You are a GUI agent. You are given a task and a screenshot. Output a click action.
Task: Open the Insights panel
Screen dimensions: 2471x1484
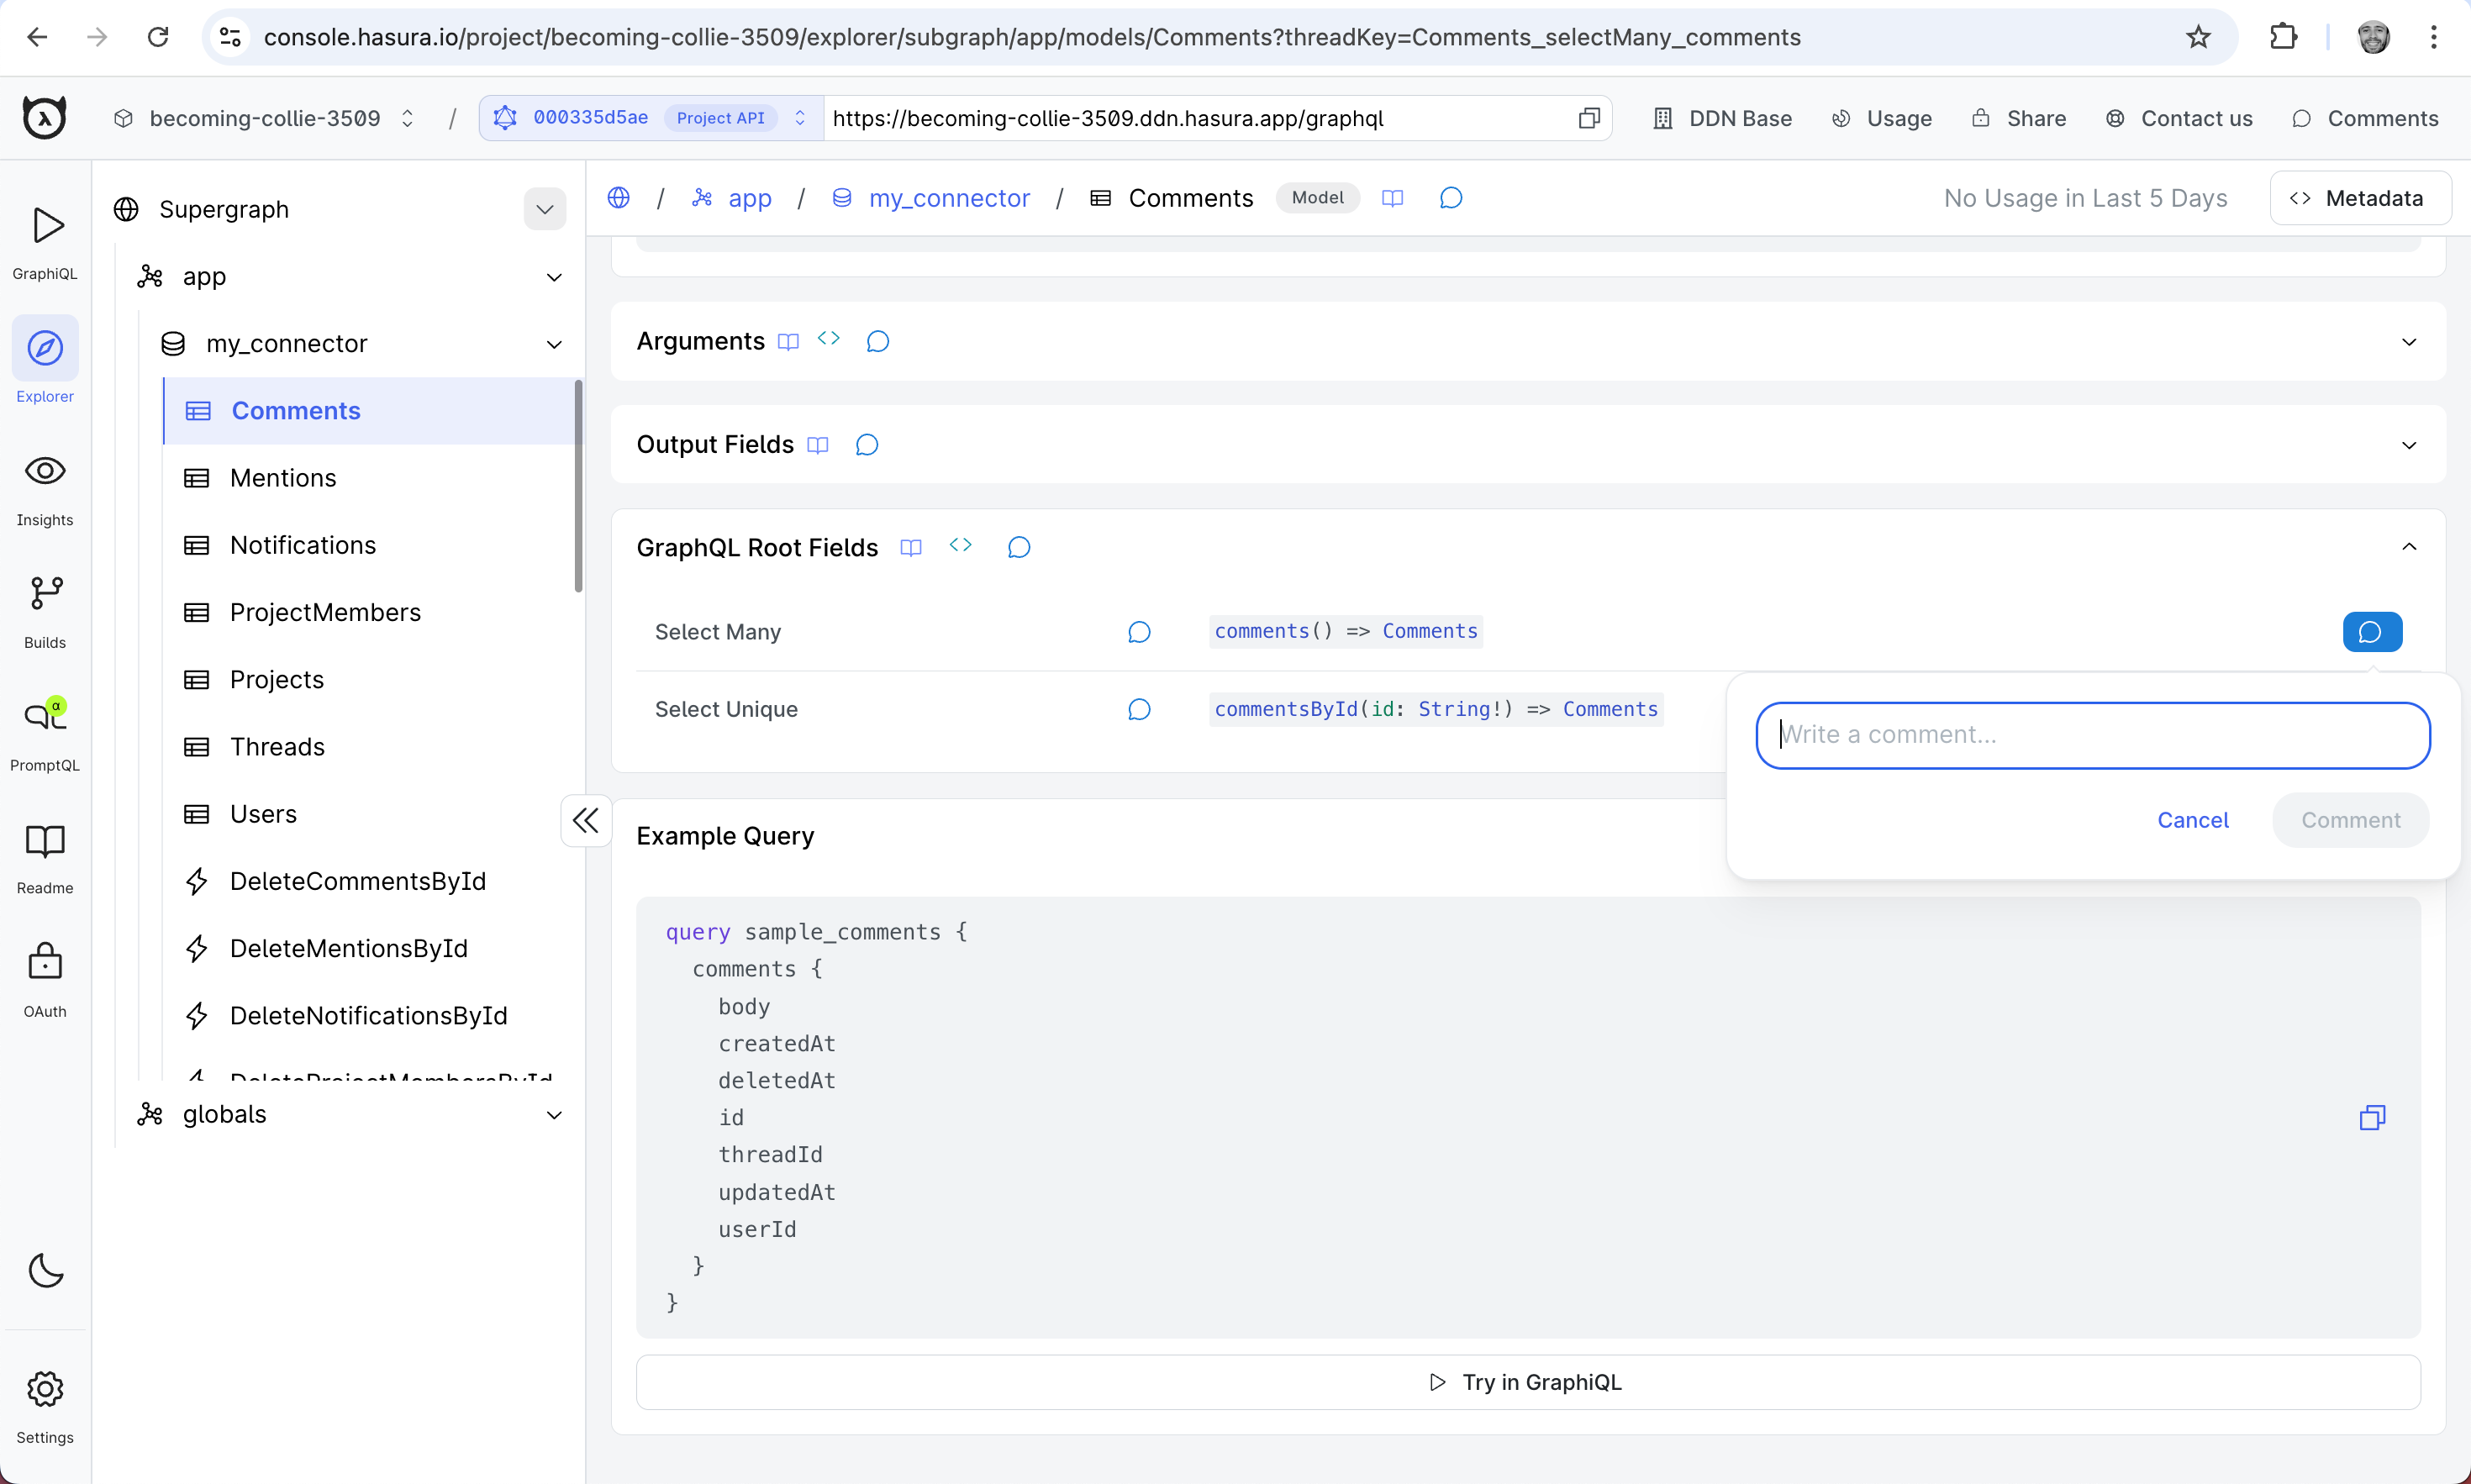(x=45, y=488)
